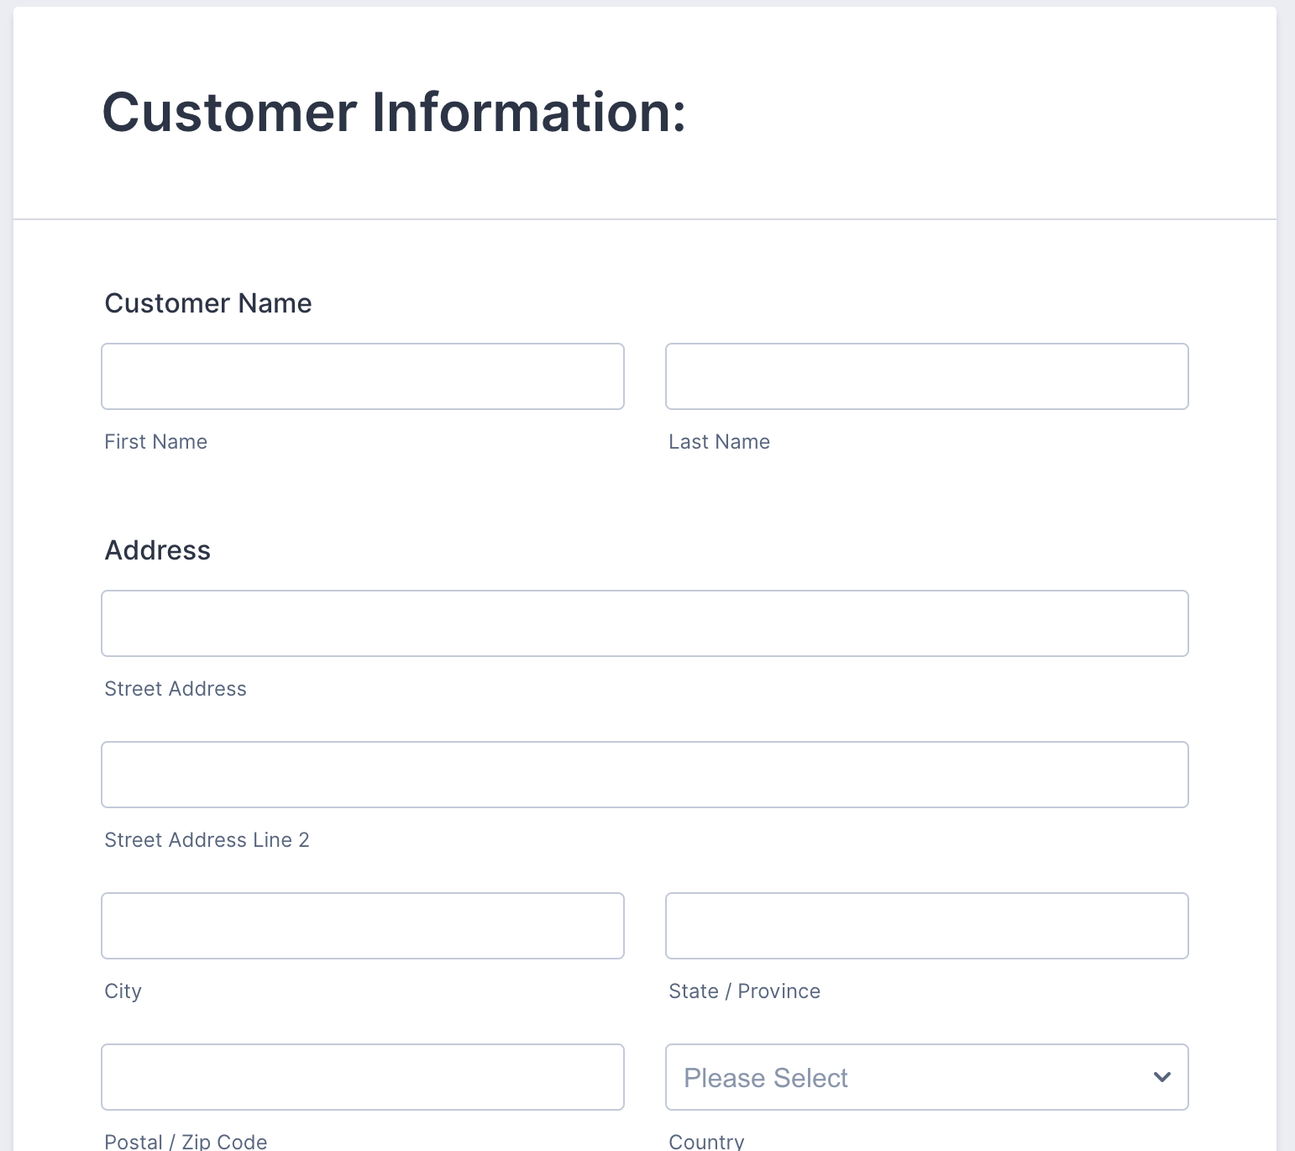Click the Last Name input field
The width and height of the screenshot is (1295, 1151).
pyautogui.click(x=926, y=376)
